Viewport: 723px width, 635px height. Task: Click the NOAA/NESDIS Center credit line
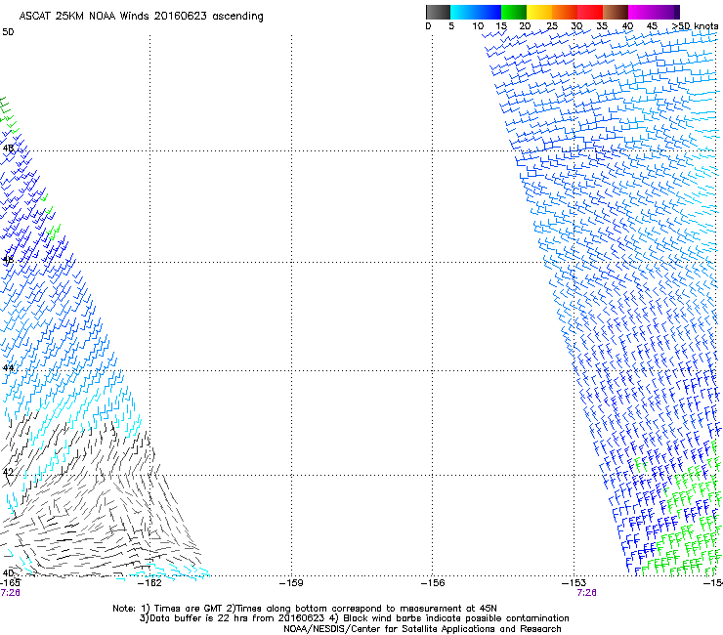click(x=422, y=629)
